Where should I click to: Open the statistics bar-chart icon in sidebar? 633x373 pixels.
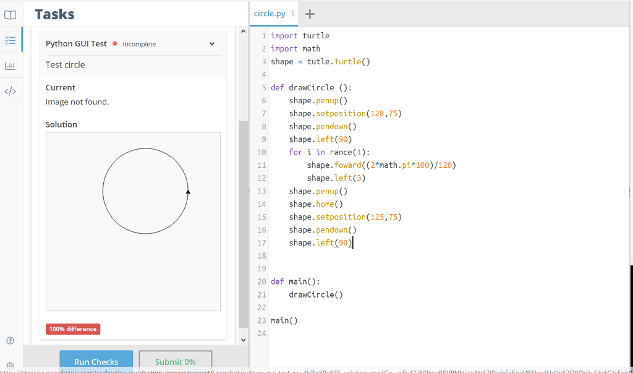coord(11,66)
